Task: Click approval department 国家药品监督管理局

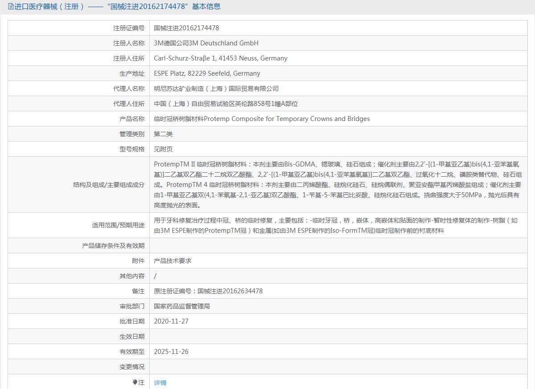Action: [x=182, y=306]
